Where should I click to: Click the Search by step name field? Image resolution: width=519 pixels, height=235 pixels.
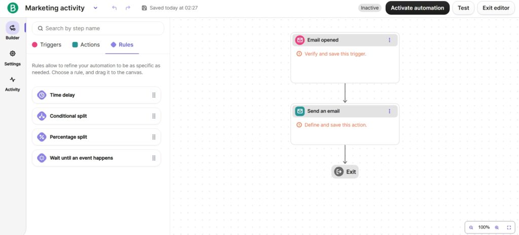(101, 28)
